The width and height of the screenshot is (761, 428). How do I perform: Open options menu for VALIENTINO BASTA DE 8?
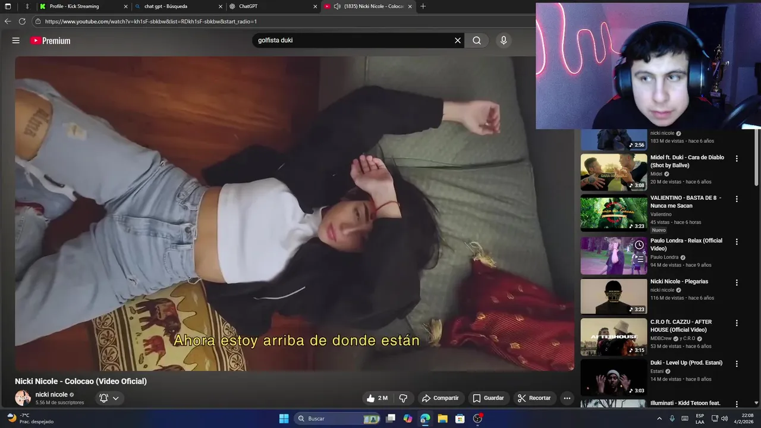(x=737, y=199)
